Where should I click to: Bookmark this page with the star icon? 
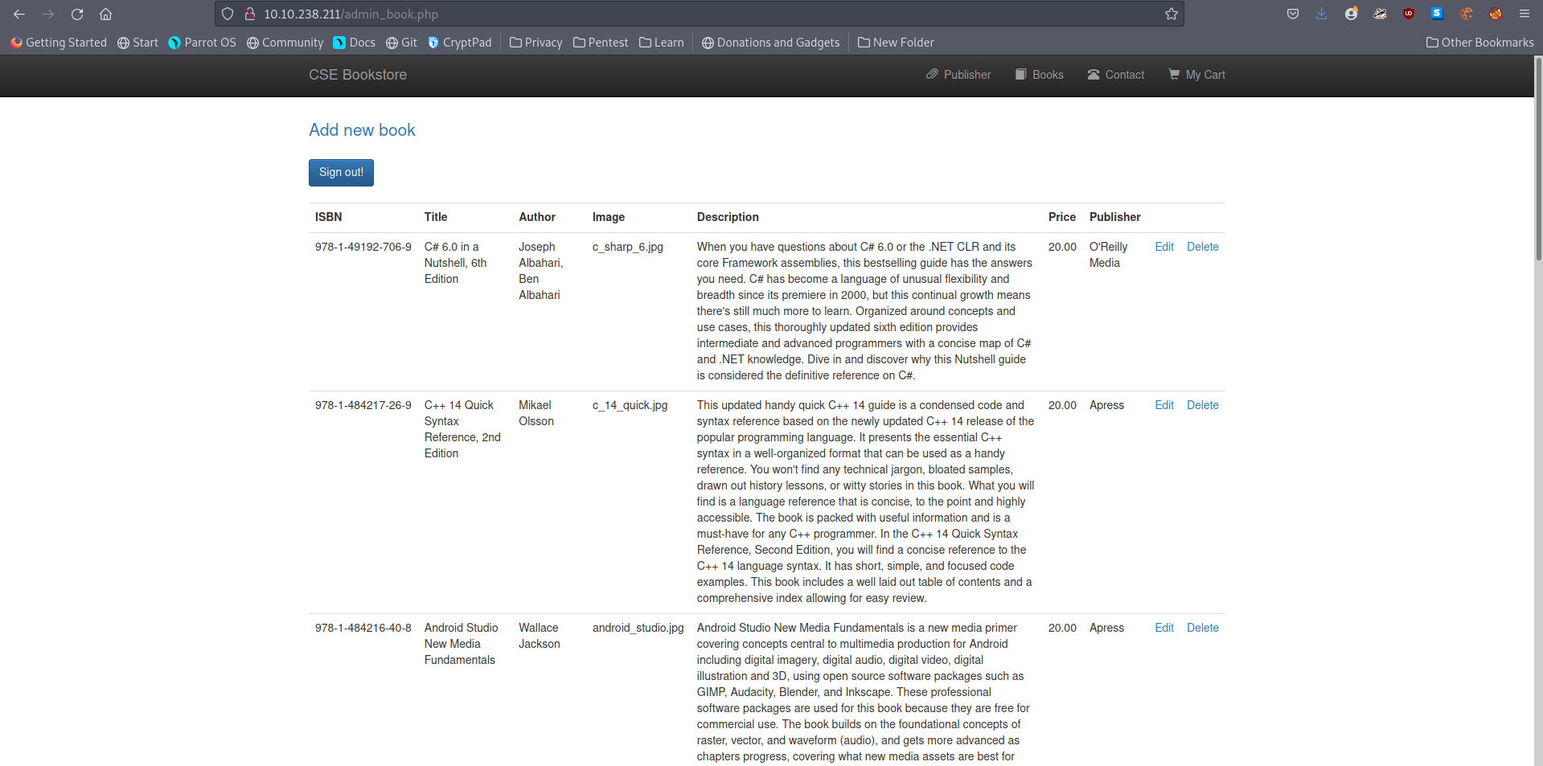point(1171,14)
